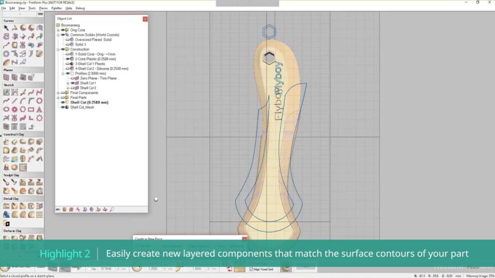Click the magnifier icon in Object List

[112, 210]
